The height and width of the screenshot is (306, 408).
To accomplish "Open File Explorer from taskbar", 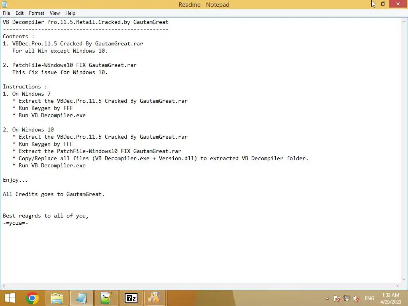I will click(x=57, y=298).
